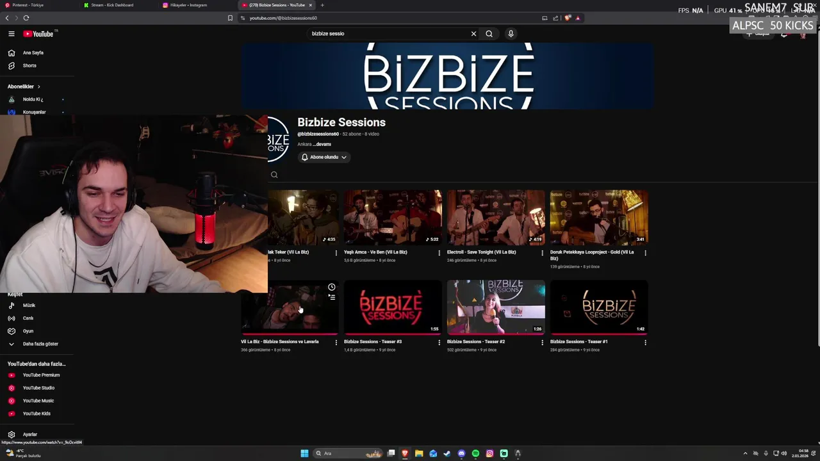Click the Brave Shields lion icon

click(568, 18)
